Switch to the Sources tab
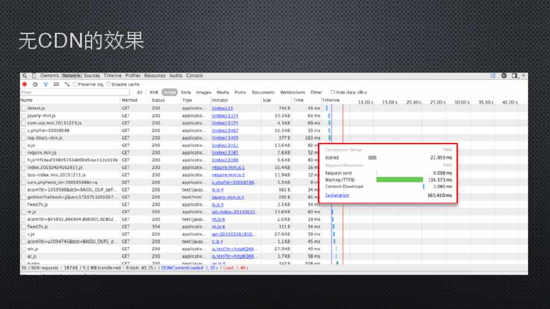Image resolution: width=550 pixels, height=309 pixels. click(x=92, y=76)
